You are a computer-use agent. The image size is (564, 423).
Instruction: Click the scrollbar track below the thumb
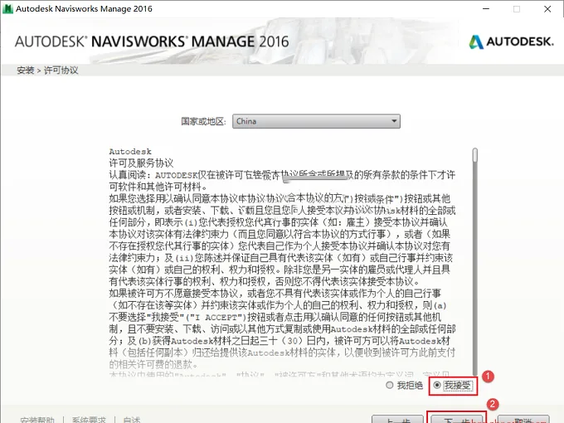point(475,268)
